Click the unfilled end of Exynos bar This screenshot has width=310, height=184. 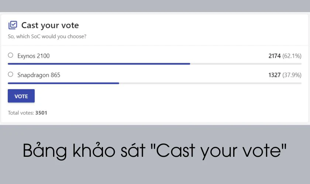point(246,64)
